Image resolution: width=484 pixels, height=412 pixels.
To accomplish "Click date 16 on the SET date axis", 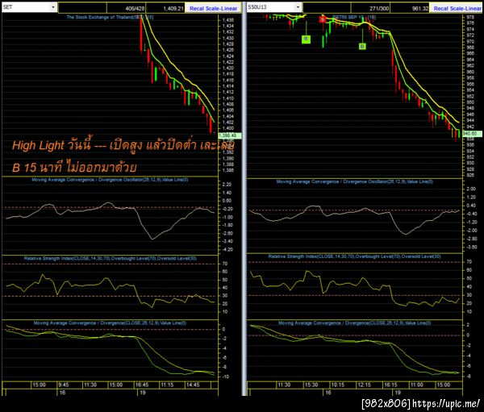I will coord(62,393).
